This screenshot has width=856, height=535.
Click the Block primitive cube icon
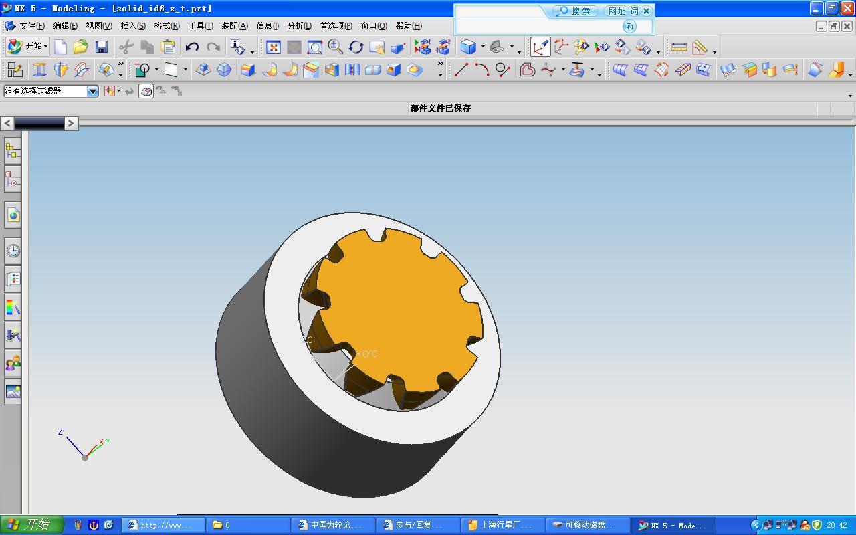coord(248,70)
